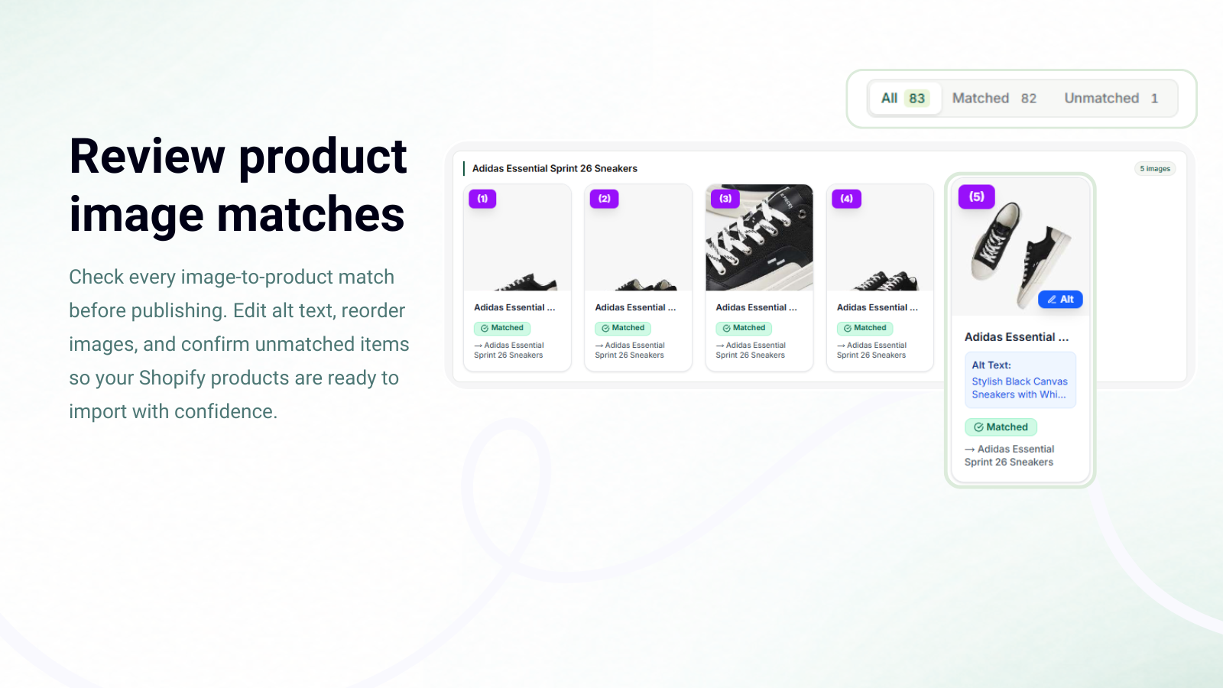Click the blue Alt edit button
The width and height of the screenshot is (1223, 688).
[1060, 300]
